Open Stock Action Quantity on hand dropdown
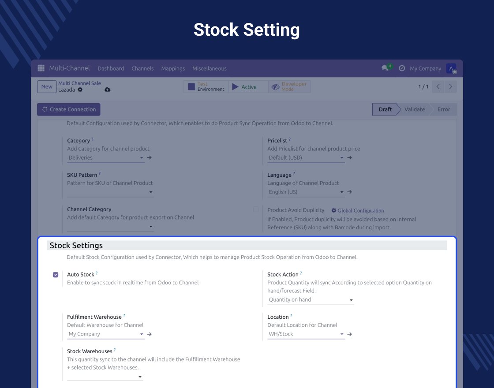494x388 pixels. [311, 300]
